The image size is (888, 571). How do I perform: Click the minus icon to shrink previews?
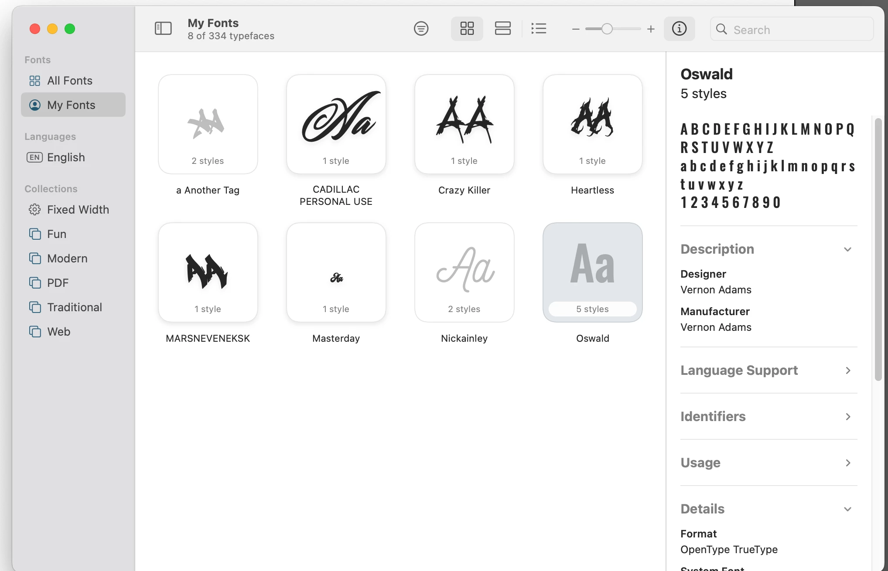(x=576, y=29)
